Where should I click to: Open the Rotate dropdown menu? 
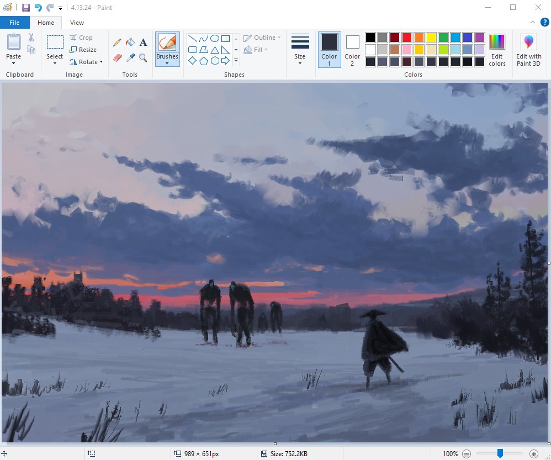pyautogui.click(x=87, y=62)
